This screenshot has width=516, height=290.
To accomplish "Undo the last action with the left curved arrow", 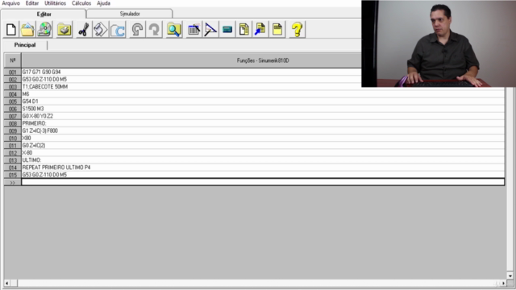I will click(137, 30).
